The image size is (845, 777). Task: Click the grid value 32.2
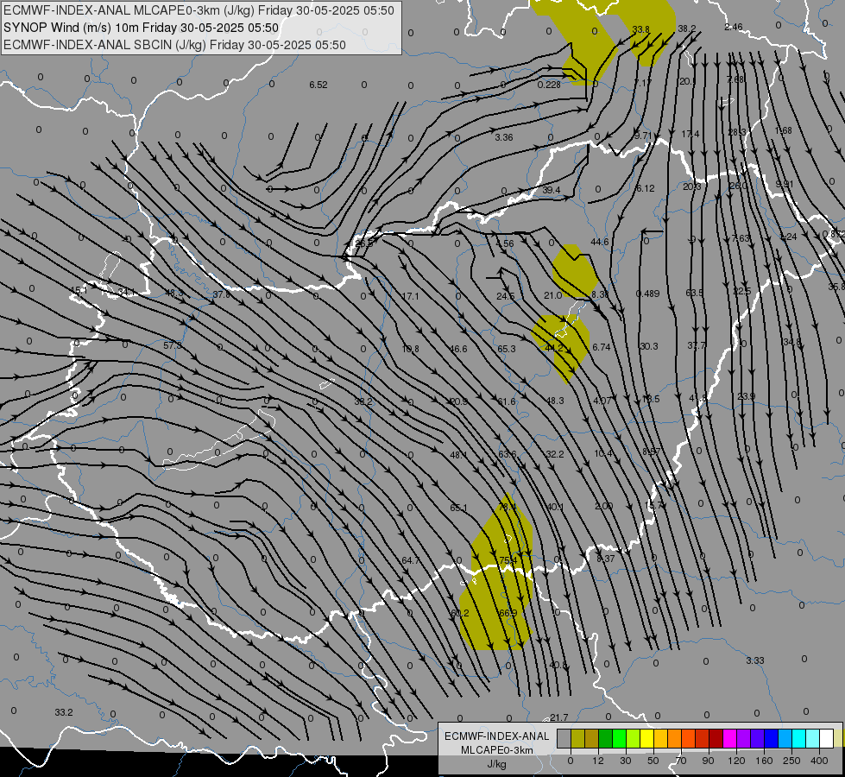point(555,455)
